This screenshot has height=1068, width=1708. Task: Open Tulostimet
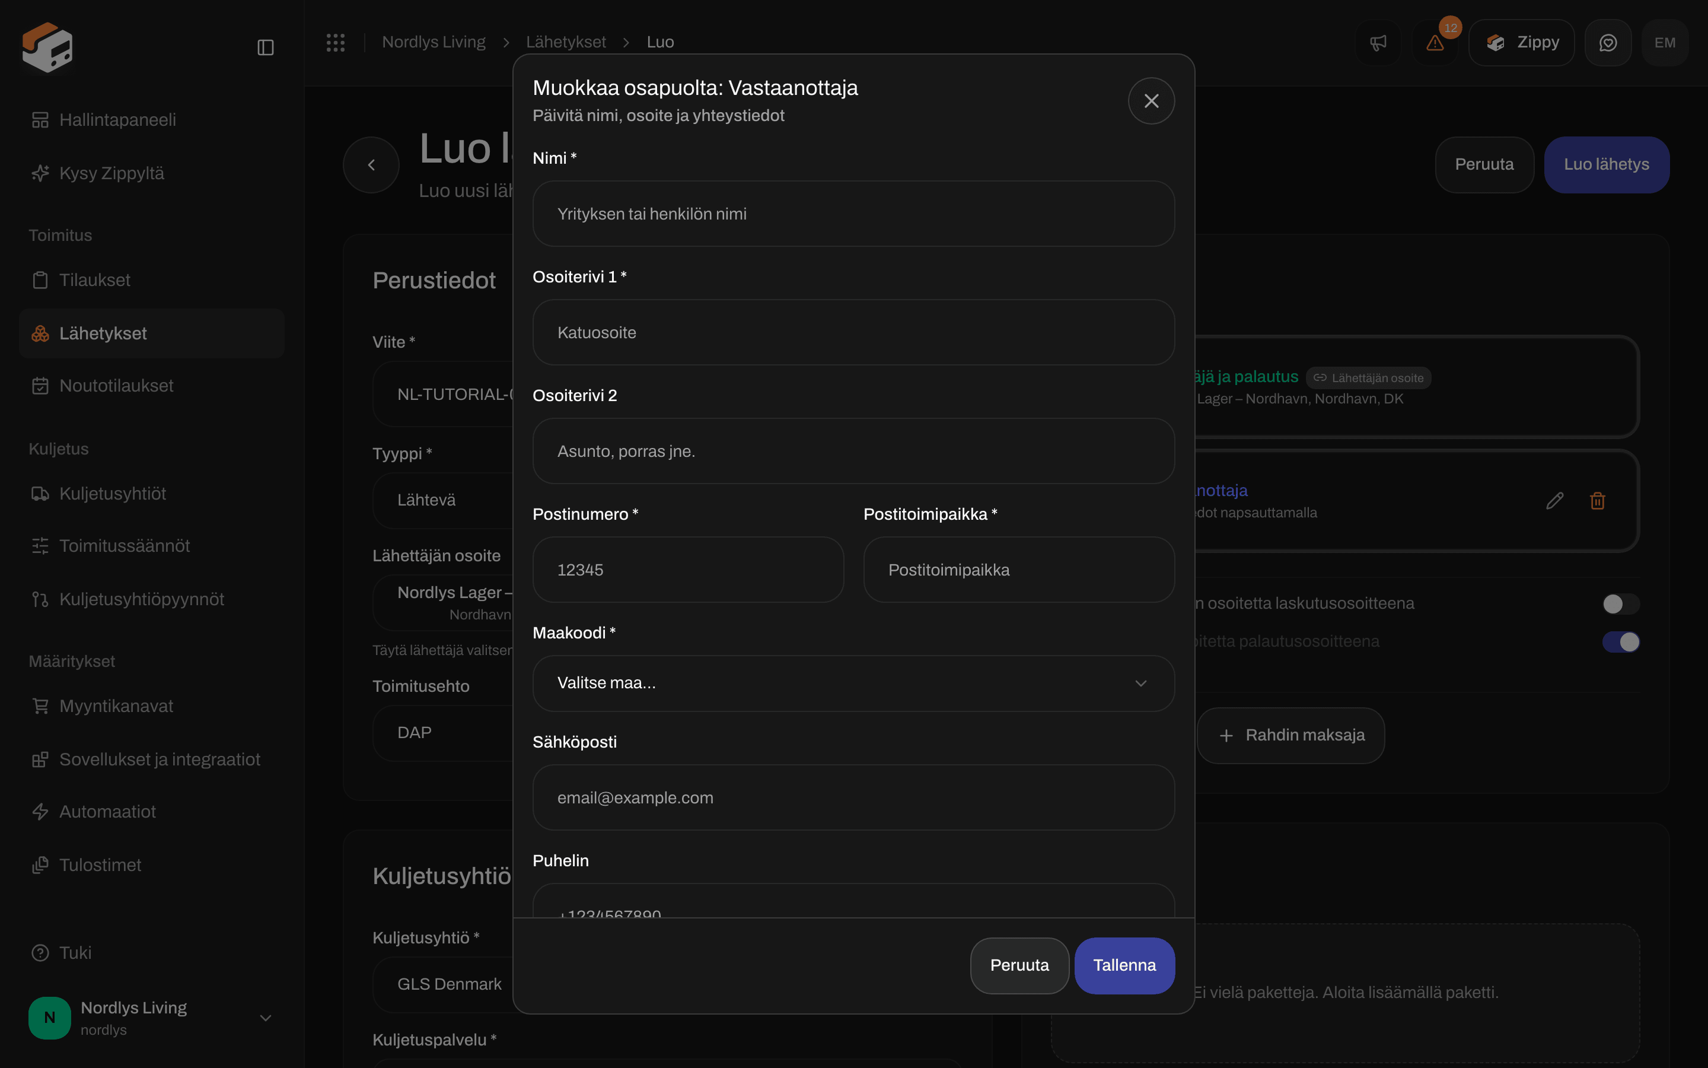point(152,865)
